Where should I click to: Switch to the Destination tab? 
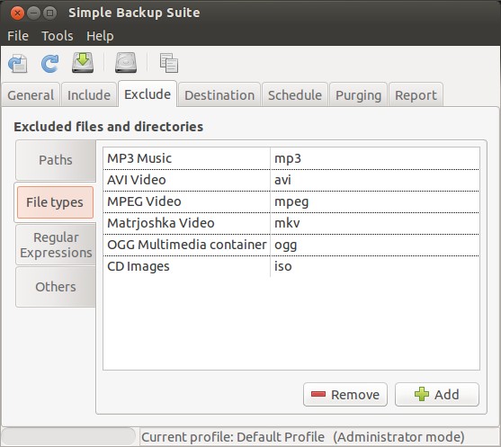pyautogui.click(x=219, y=95)
